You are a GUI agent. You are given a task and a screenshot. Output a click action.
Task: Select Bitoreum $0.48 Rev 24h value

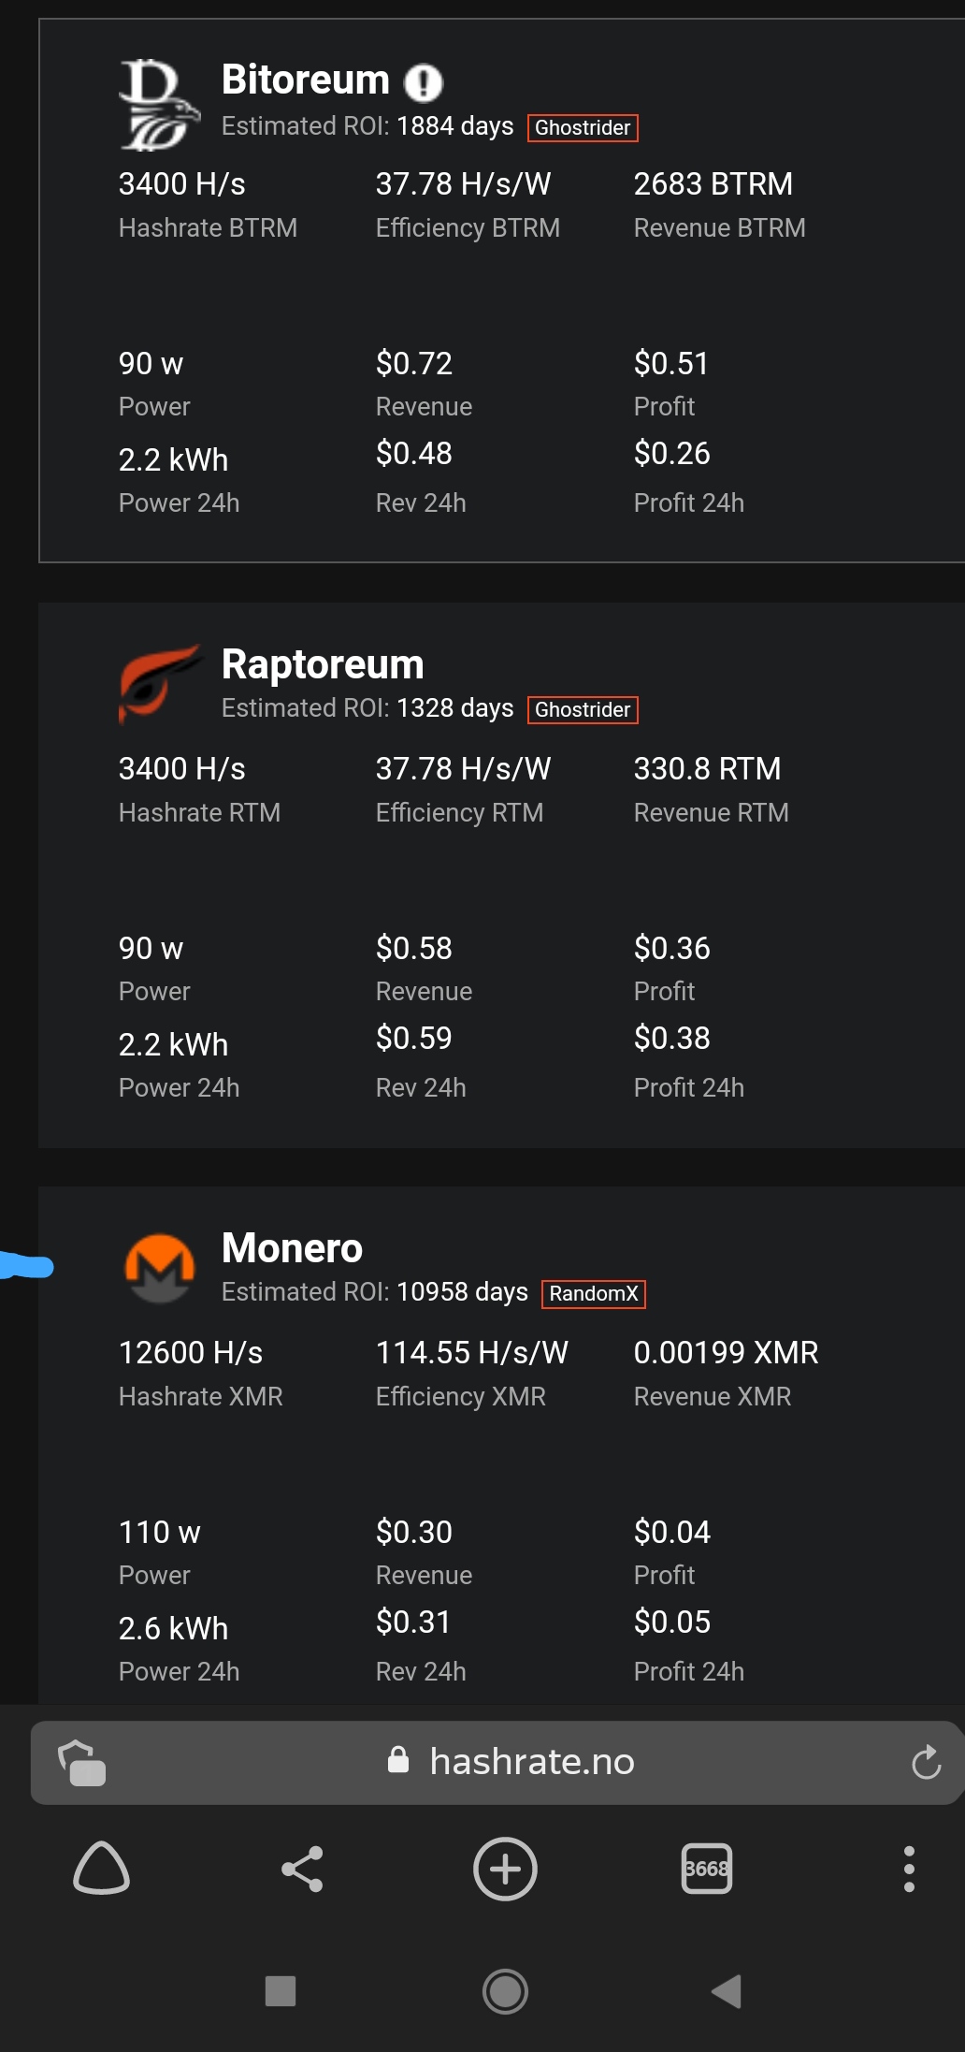click(x=413, y=454)
